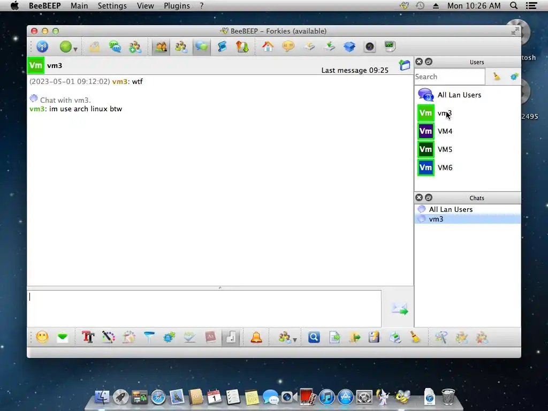The image size is (548, 411).
Task: Open Spotlight search in menu bar
Action: pos(513,5)
